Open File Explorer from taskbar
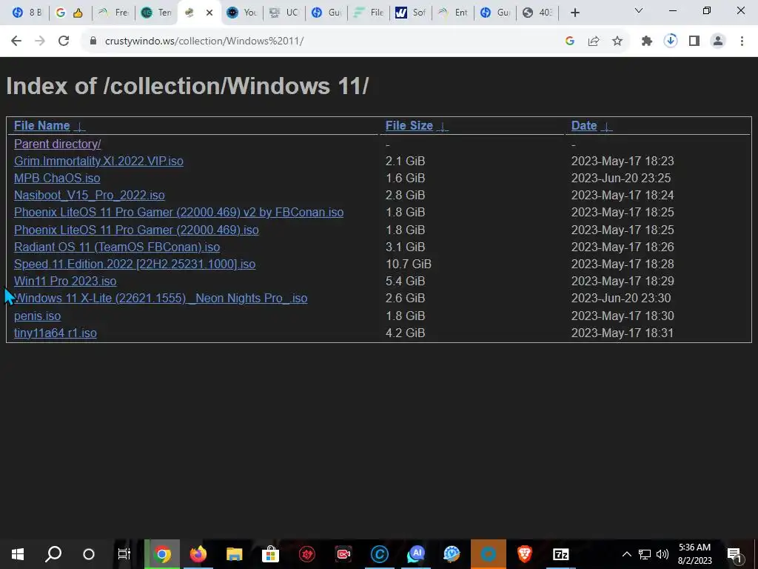 click(x=235, y=554)
